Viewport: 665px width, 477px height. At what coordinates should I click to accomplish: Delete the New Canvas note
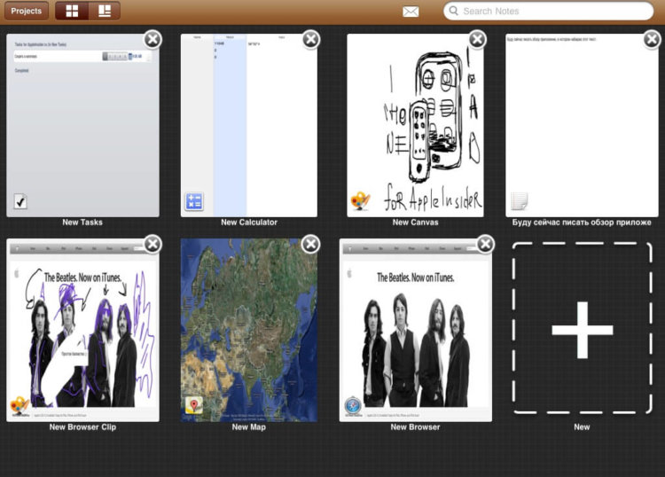click(x=477, y=39)
